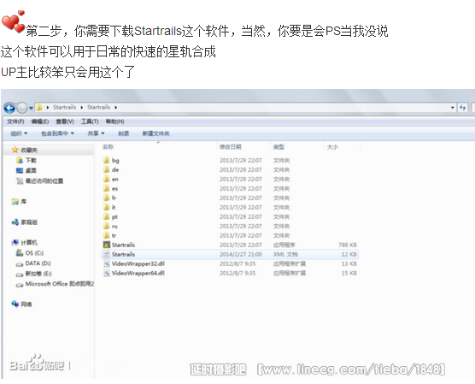Click the file name VideoWrapper32.dll
This screenshot has height=384, width=475.
[138, 263]
